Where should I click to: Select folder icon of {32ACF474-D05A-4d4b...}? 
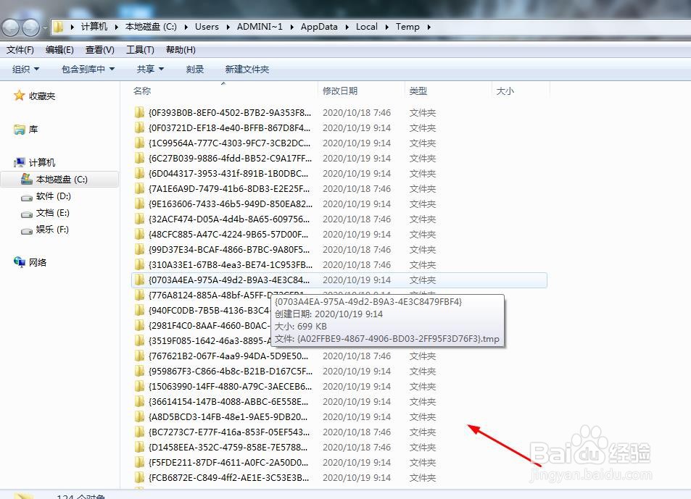pyautogui.click(x=139, y=219)
